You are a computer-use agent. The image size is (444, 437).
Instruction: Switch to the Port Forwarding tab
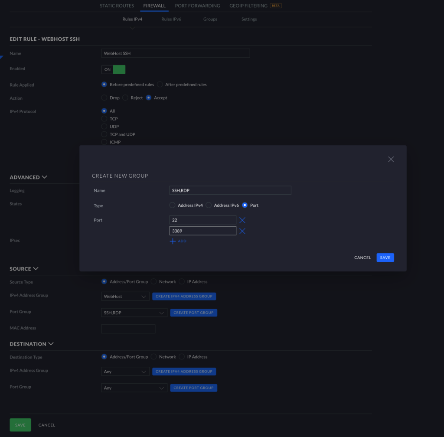(x=197, y=6)
